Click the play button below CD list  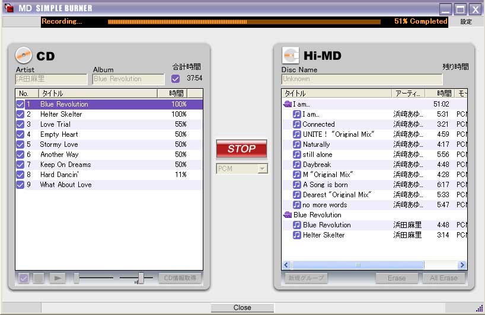click(58, 278)
